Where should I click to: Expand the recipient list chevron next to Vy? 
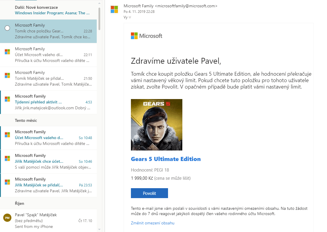[130, 17]
